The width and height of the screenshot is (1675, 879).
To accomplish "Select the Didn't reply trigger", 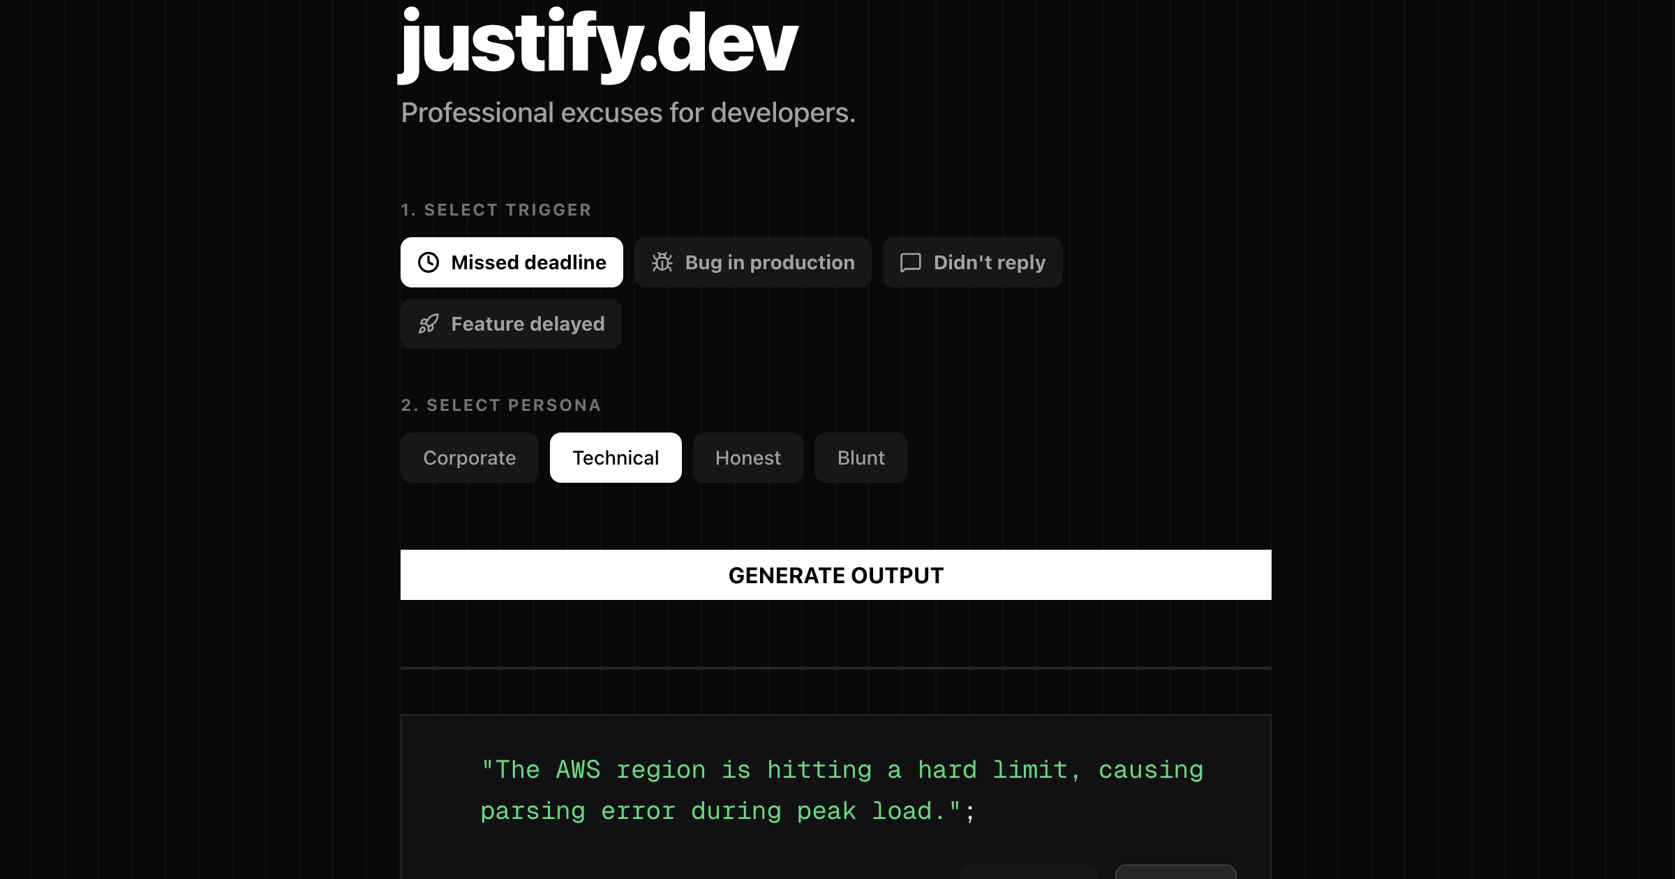I will tap(972, 262).
